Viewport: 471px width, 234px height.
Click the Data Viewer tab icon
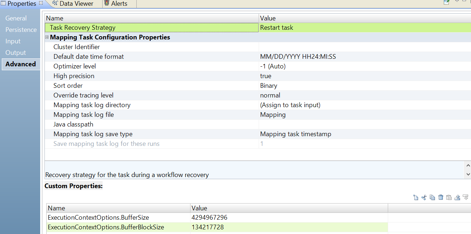click(55, 3)
